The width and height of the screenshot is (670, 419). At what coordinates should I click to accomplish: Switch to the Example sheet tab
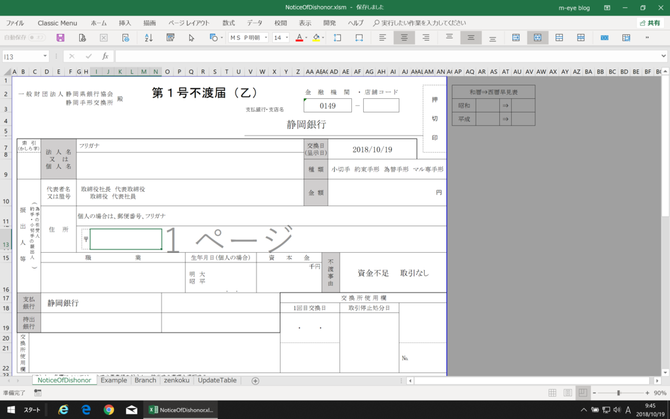pos(114,380)
